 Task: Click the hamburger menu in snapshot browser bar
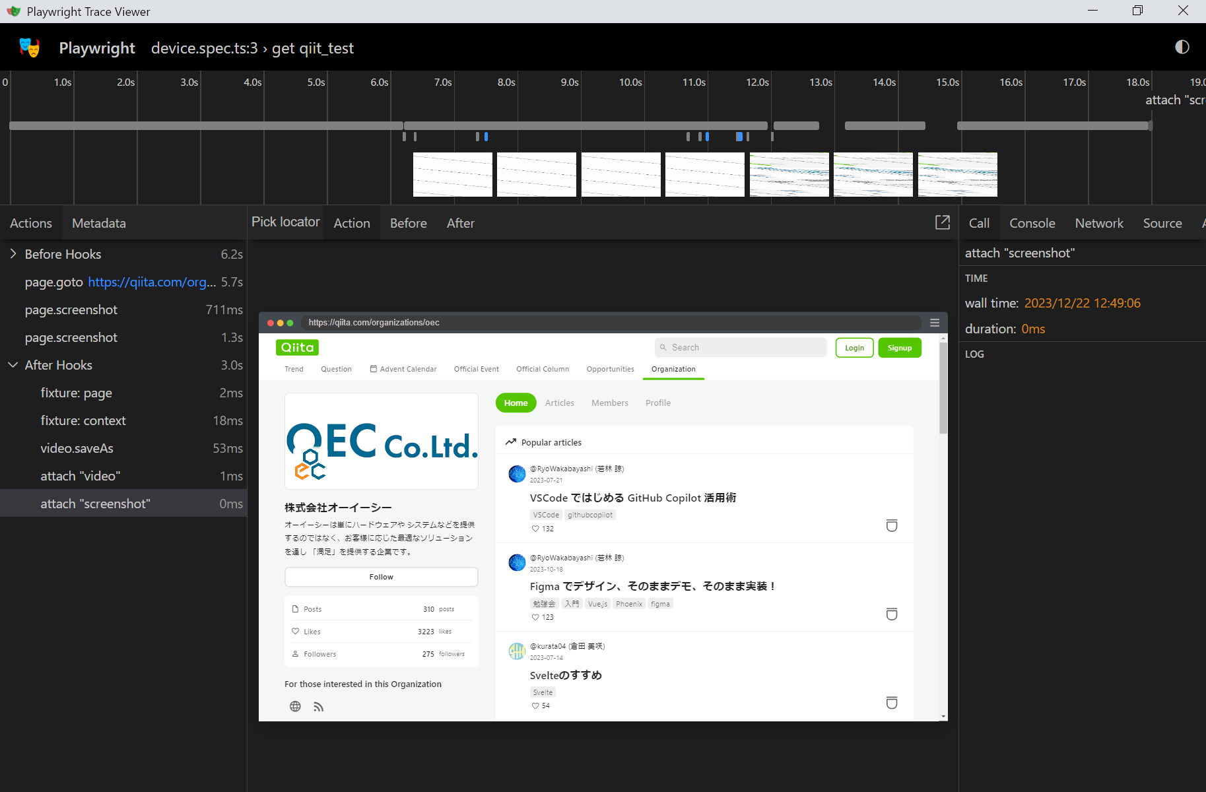click(934, 323)
